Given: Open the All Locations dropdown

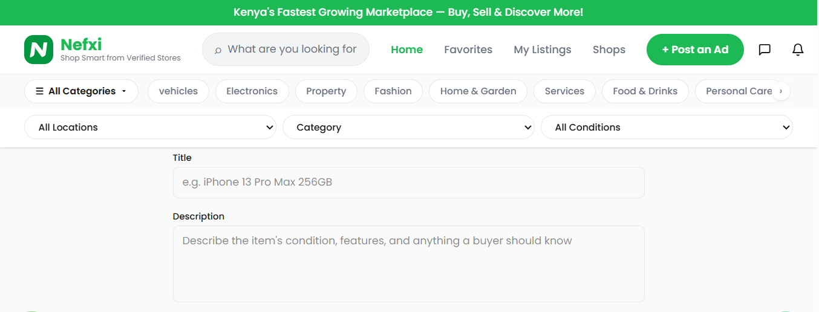Looking at the screenshot, I should click(150, 128).
